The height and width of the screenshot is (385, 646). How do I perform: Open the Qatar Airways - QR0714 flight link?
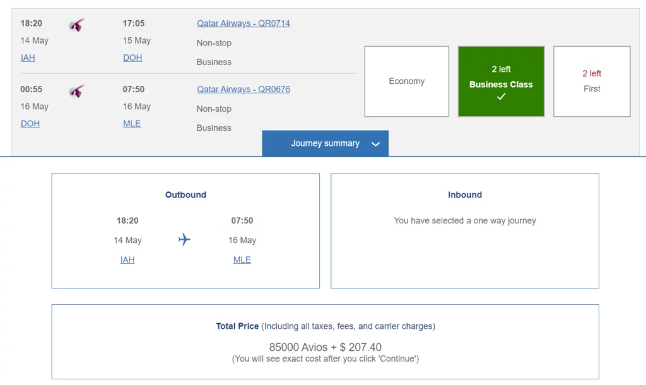(x=243, y=23)
